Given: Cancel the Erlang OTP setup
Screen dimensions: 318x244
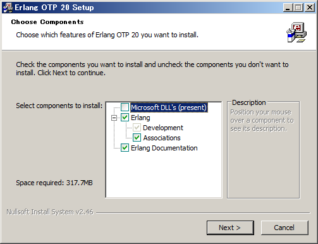Looking at the screenshot, I should [284, 228].
